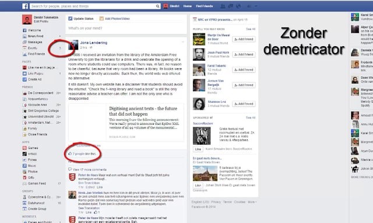373x223 pixels.
Task: Open the messages icon in top bar
Action: point(231,6)
